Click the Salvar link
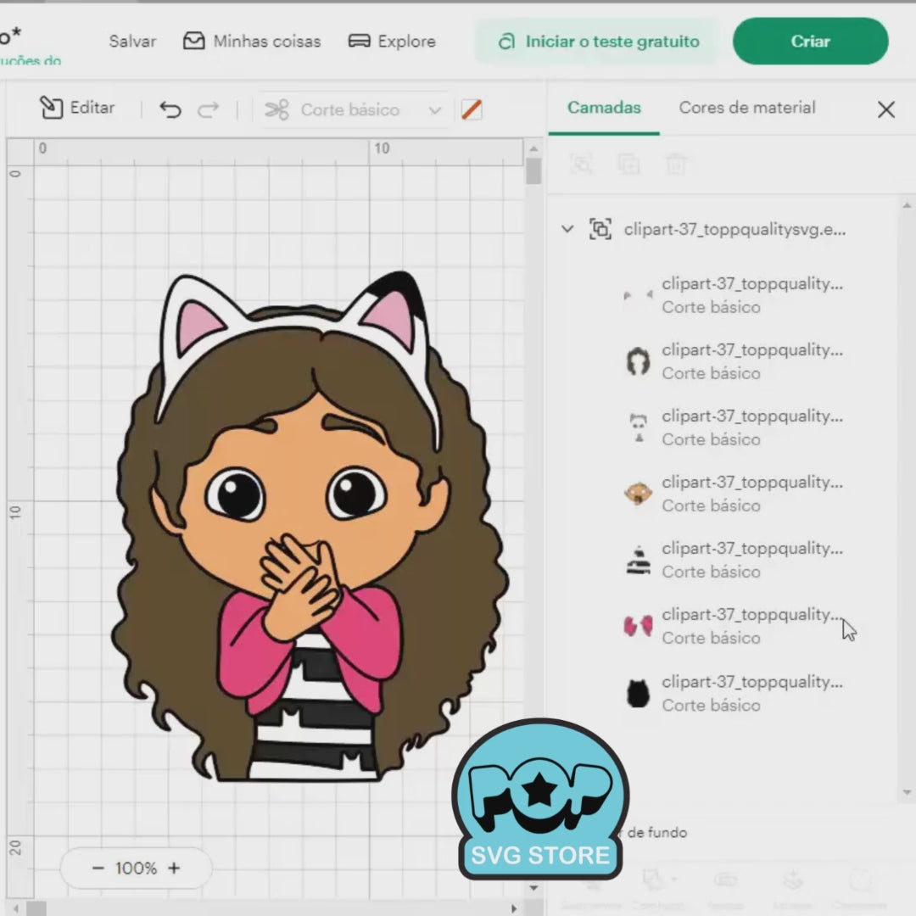Image resolution: width=916 pixels, height=916 pixels. (132, 42)
